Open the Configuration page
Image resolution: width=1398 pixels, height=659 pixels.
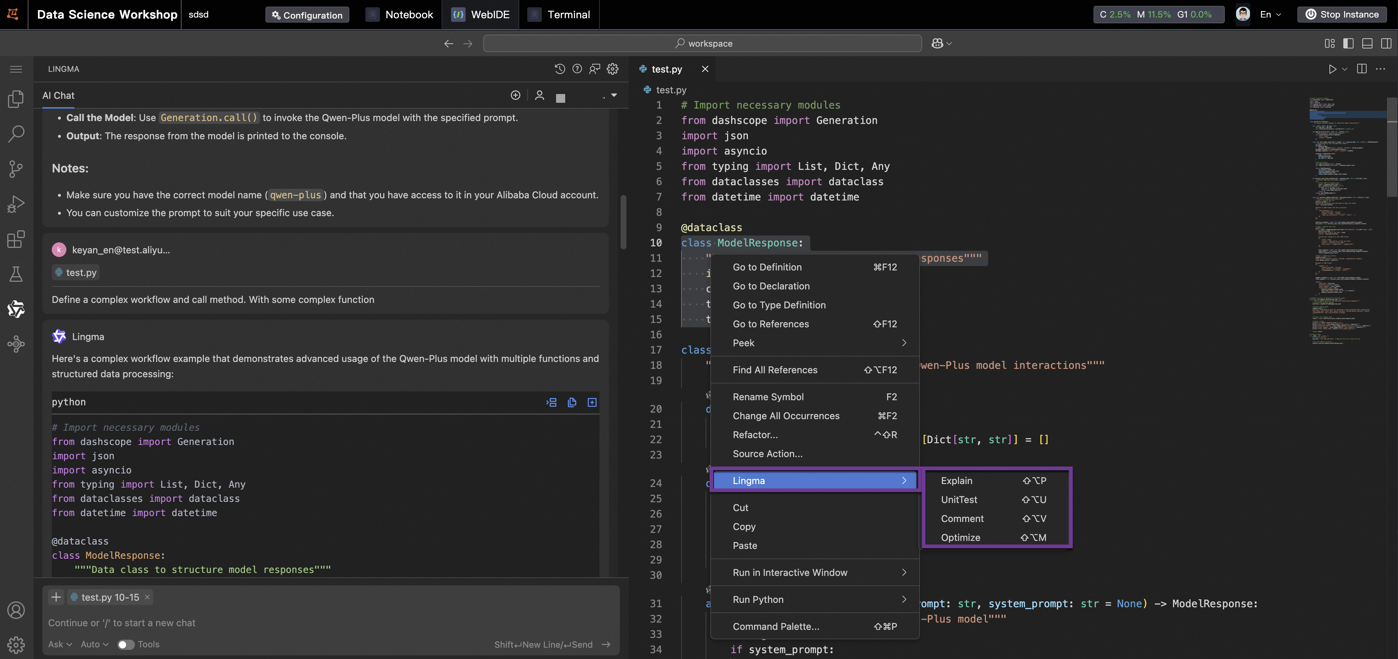pyautogui.click(x=307, y=15)
